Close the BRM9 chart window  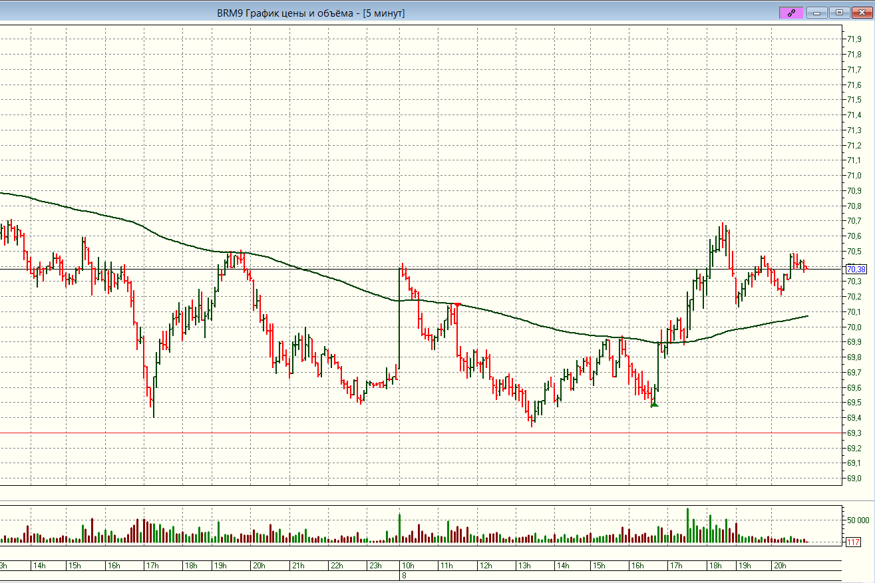pos(862,13)
